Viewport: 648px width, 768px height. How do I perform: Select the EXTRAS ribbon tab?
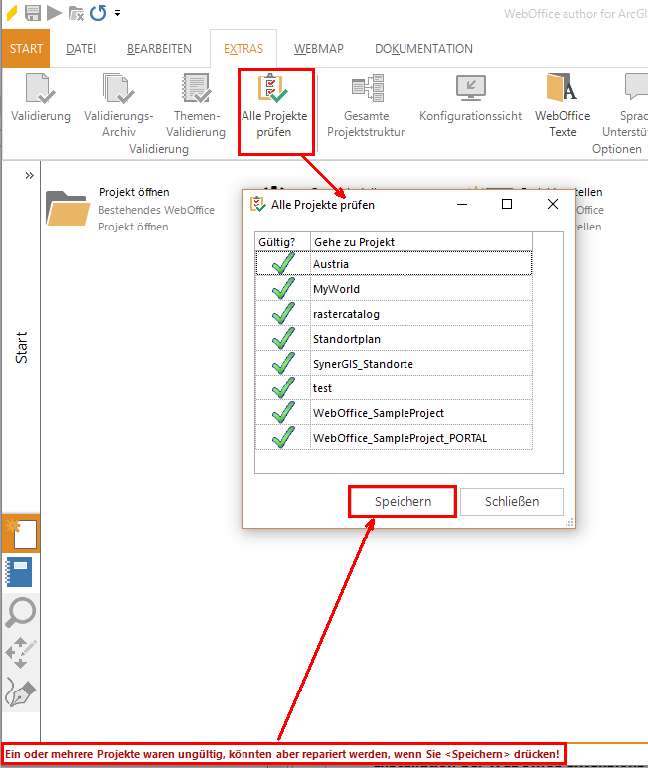243,49
